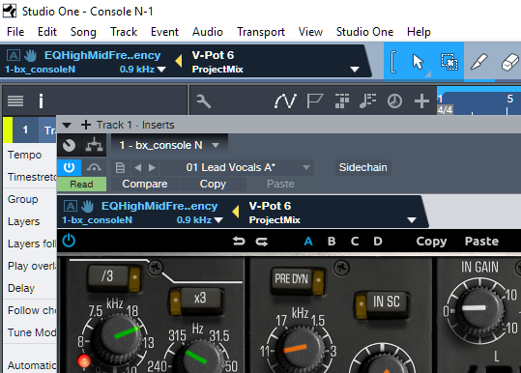
Task: Click the Sidechain button
Action: point(362,167)
